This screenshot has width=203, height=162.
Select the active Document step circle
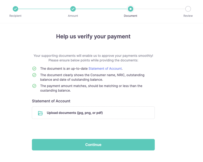131,9
